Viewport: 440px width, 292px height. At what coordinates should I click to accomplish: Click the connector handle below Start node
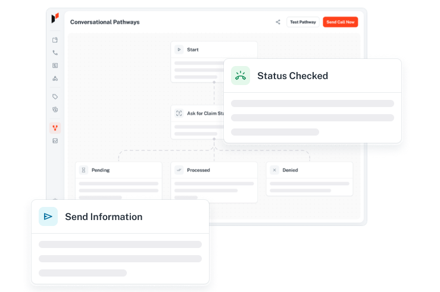tap(214, 83)
